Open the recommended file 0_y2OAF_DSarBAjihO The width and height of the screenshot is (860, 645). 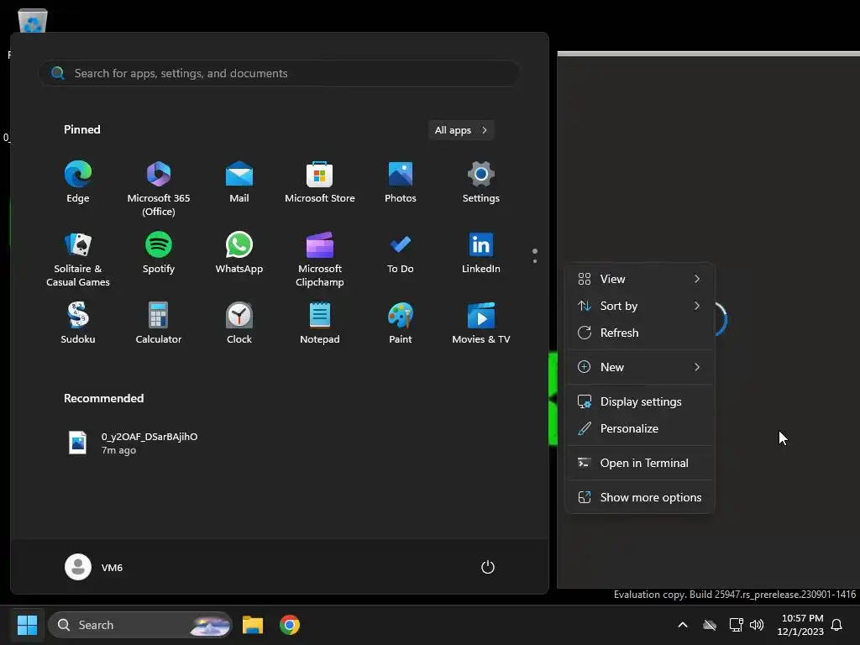[x=133, y=443]
